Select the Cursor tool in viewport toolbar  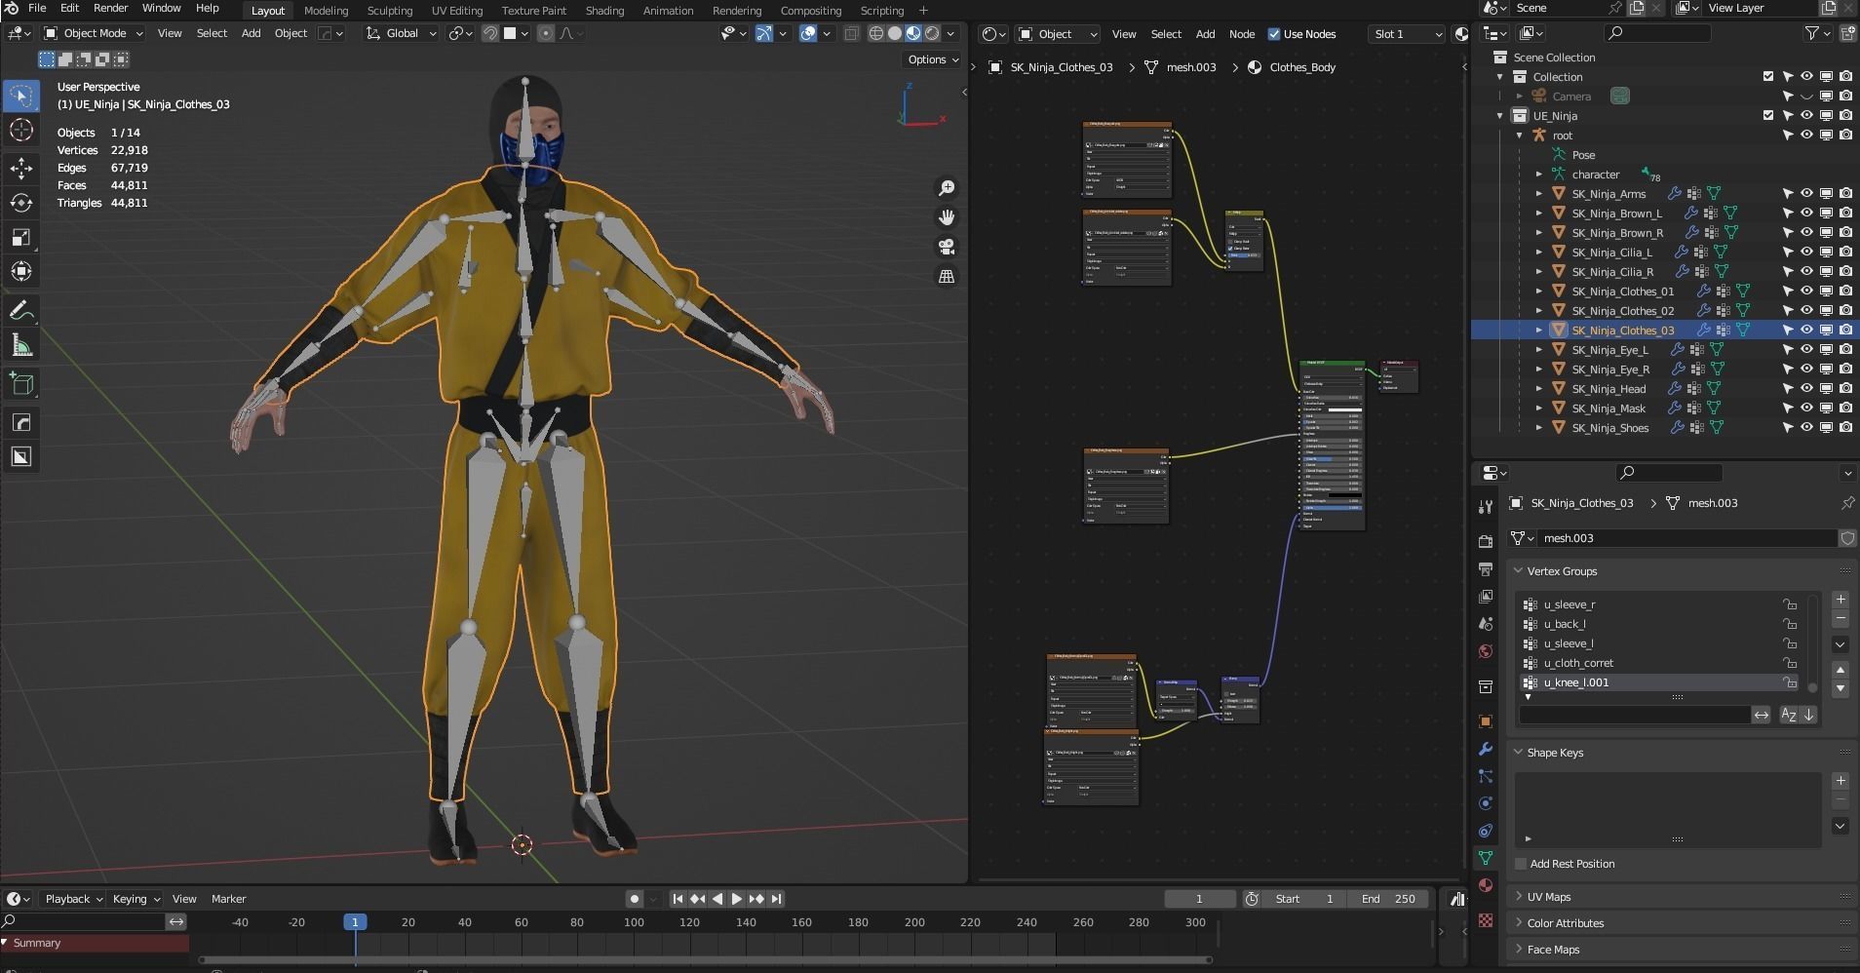coord(21,130)
